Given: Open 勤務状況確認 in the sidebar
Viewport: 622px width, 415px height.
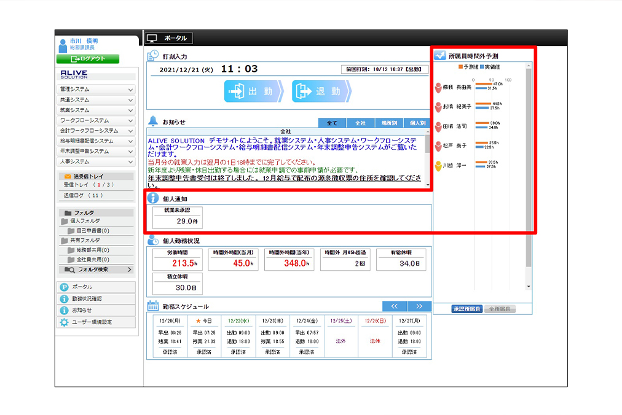Looking at the screenshot, I should [x=96, y=298].
